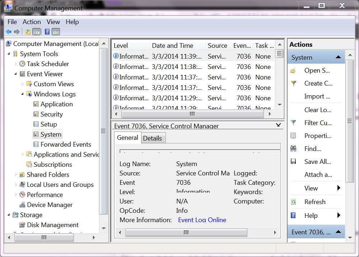Click Import Custom View in Actions pane
Screen dimensions: 359x257
317,96
